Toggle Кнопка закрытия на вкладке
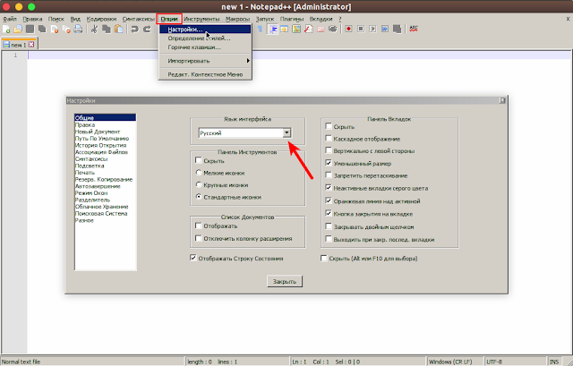The image size is (573, 366). [329, 213]
